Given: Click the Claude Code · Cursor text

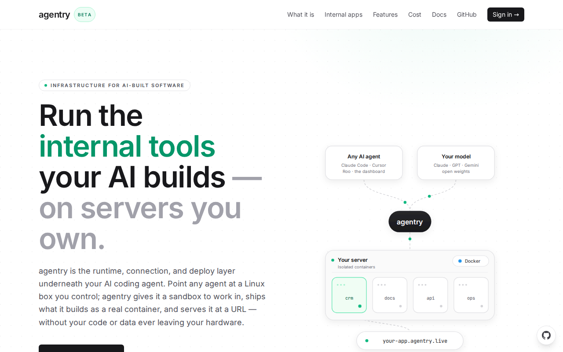Looking at the screenshot, I should (364, 165).
